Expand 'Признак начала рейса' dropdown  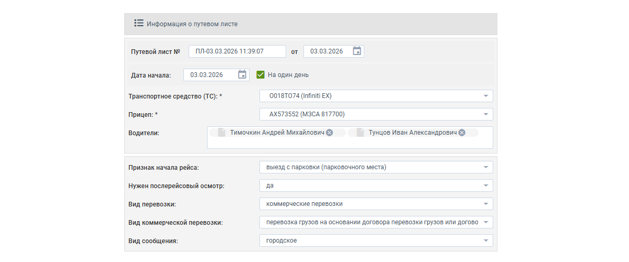tap(485, 168)
